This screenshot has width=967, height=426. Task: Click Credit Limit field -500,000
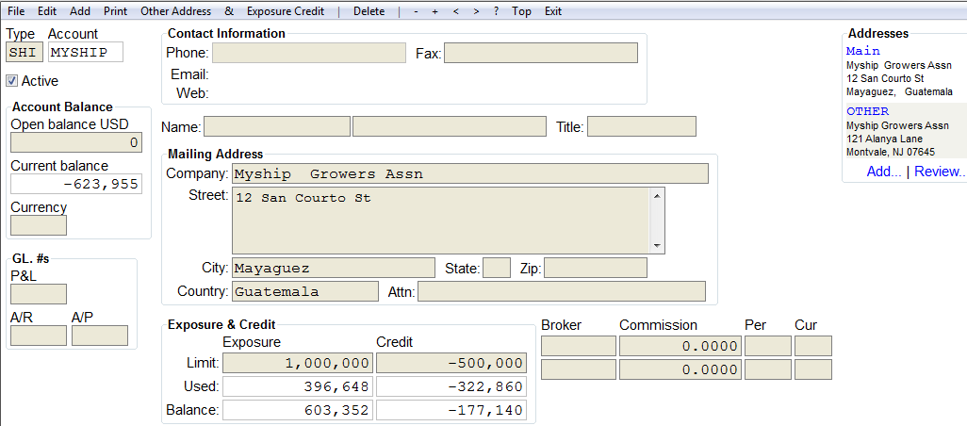tap(451, 363)
